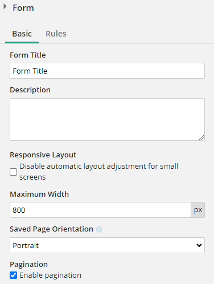Screen dimensions: 214x284
Task: Click the Maximum Width label
Action: (x=39, y=194)
